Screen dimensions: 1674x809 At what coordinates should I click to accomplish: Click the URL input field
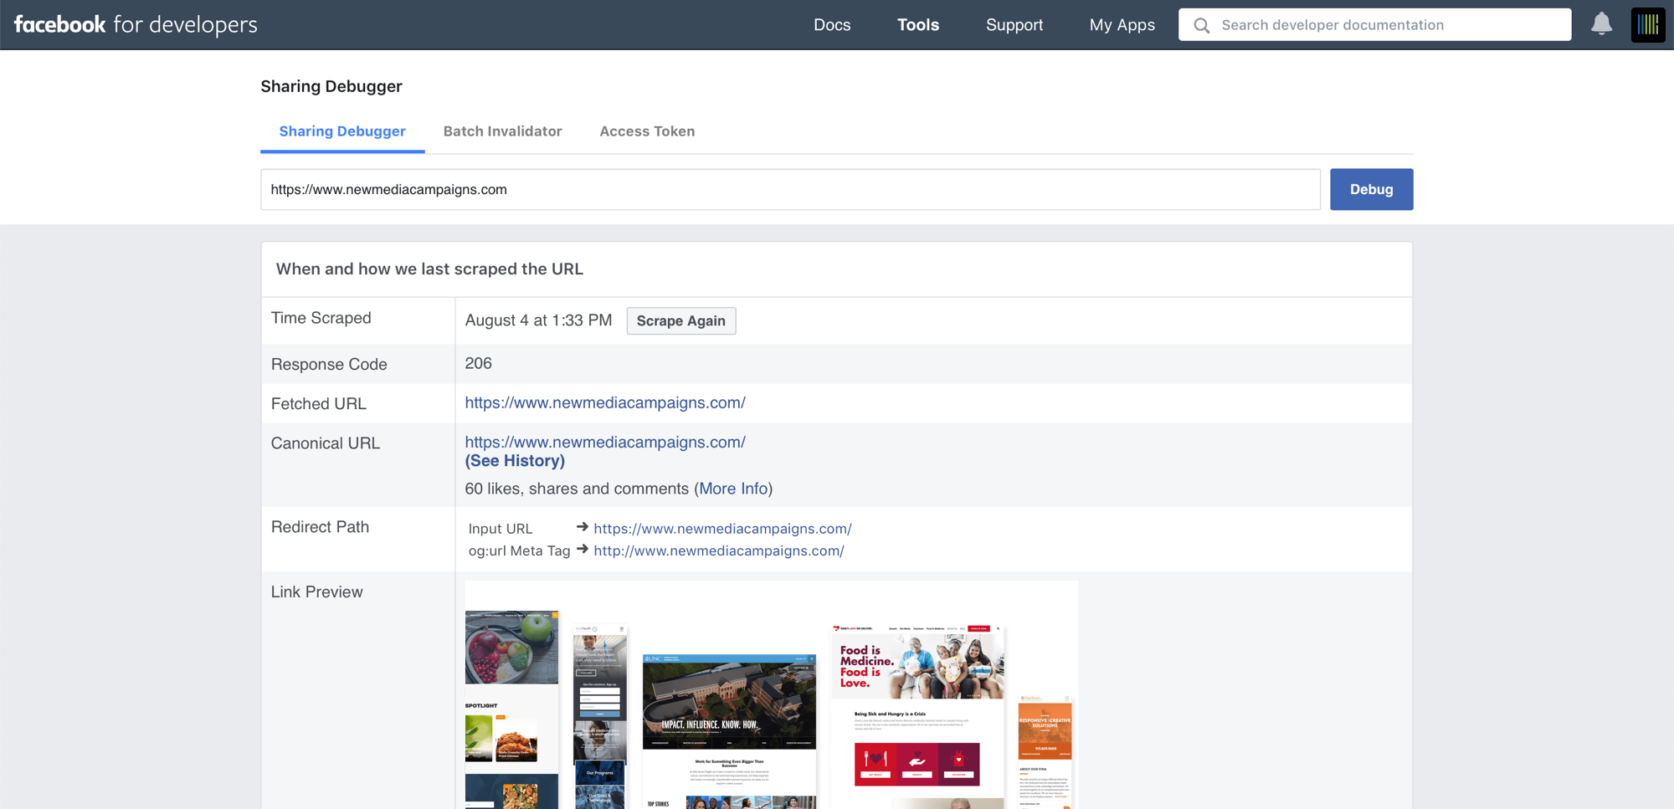790,189
